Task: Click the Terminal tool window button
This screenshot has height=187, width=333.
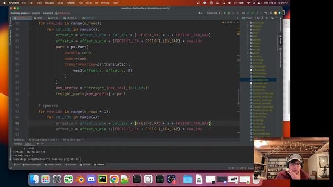Action: (99, 165)
